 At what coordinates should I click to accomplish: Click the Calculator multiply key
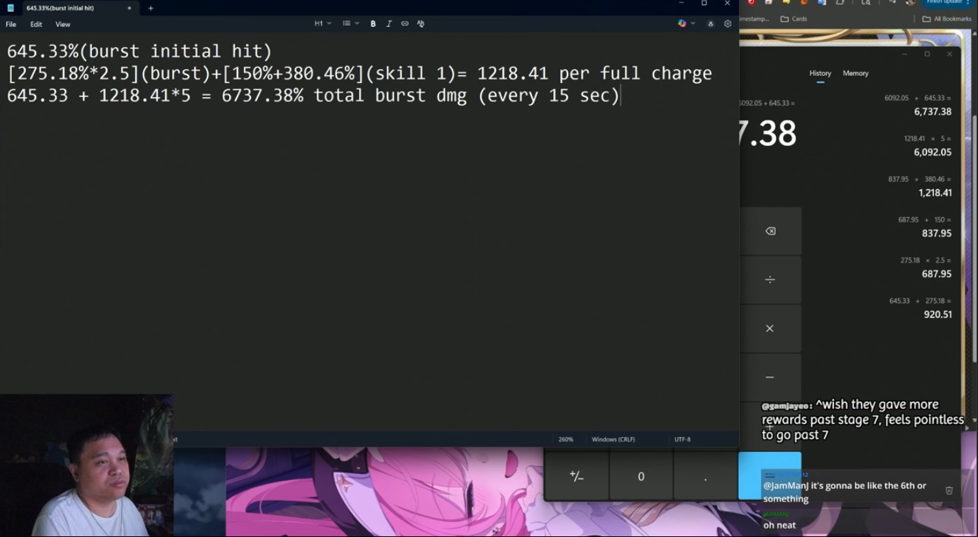pos(770,328)
